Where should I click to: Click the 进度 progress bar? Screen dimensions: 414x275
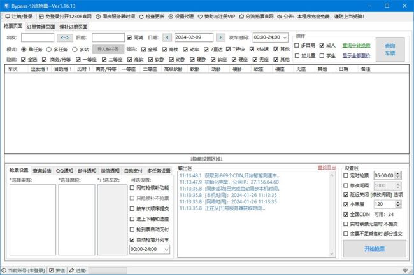[x=108, y=271]
